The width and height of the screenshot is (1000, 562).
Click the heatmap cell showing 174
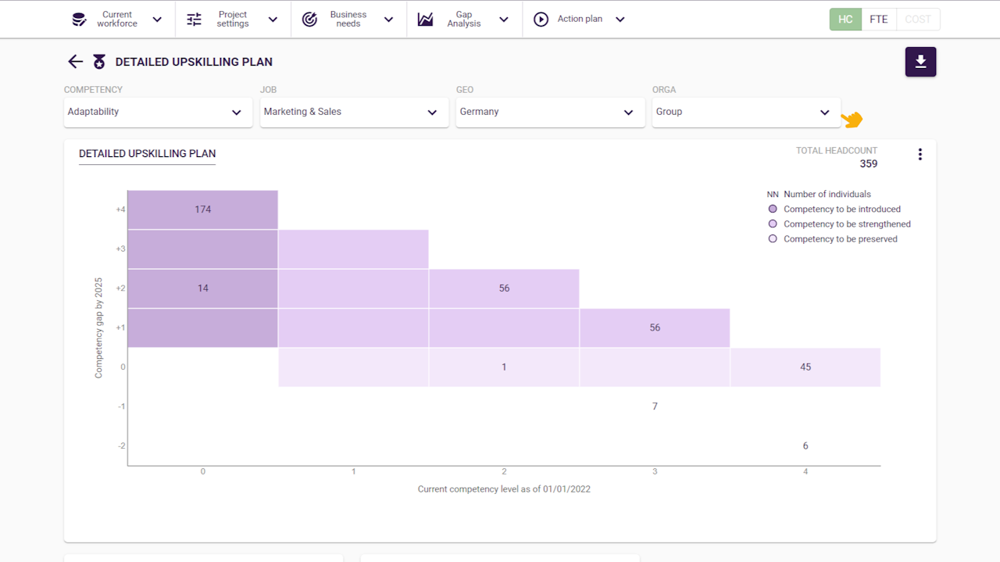click(203, 209)
